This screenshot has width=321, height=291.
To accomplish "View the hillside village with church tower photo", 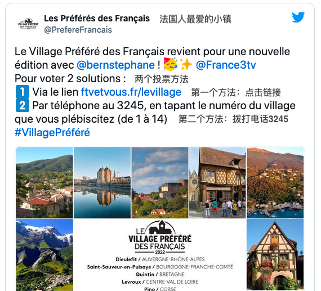I will coord(44,182).
